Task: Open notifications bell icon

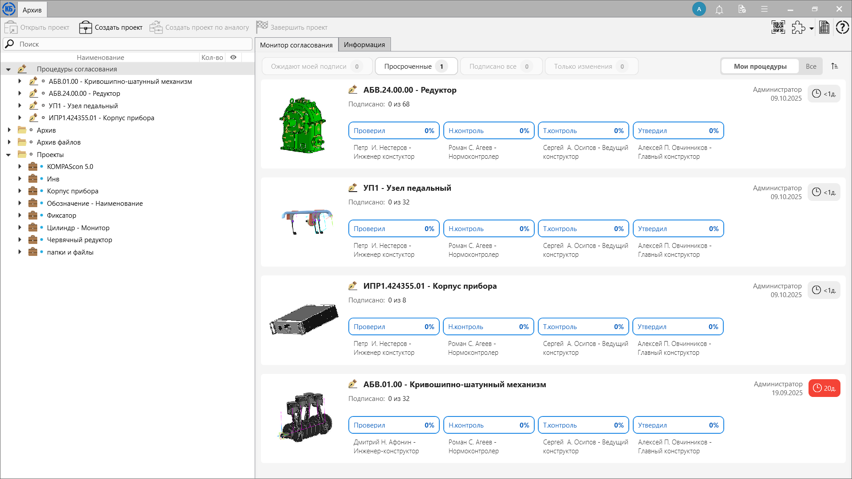Action: [719, 9]
